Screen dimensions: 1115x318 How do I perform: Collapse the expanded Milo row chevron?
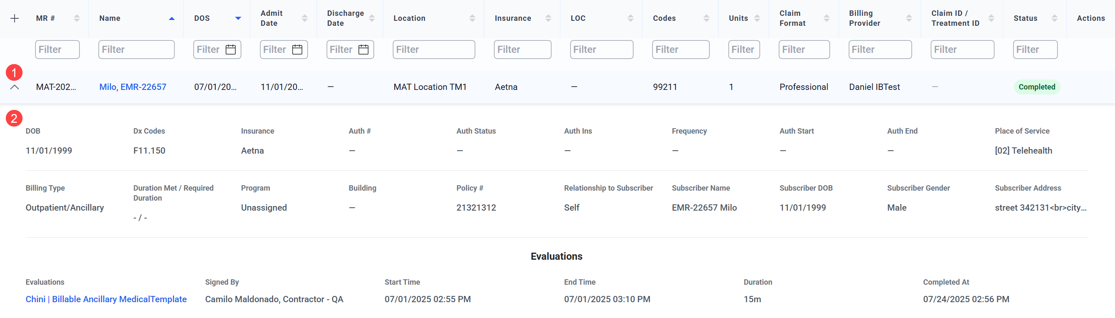pos(14,87)
